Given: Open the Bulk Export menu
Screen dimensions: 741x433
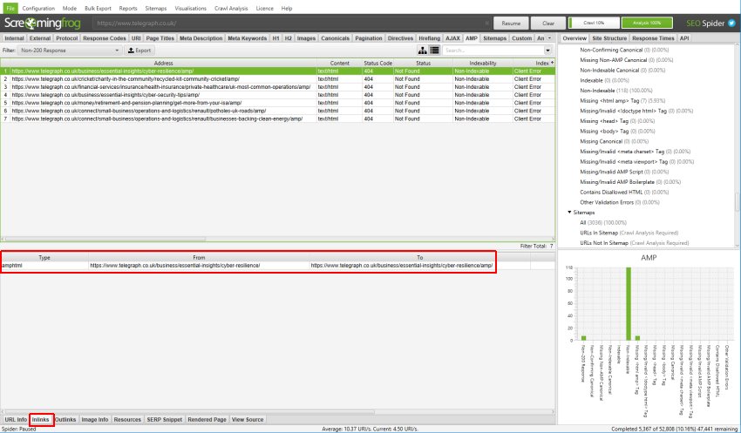Looking at the screenshot, I should tap(98, 8).
